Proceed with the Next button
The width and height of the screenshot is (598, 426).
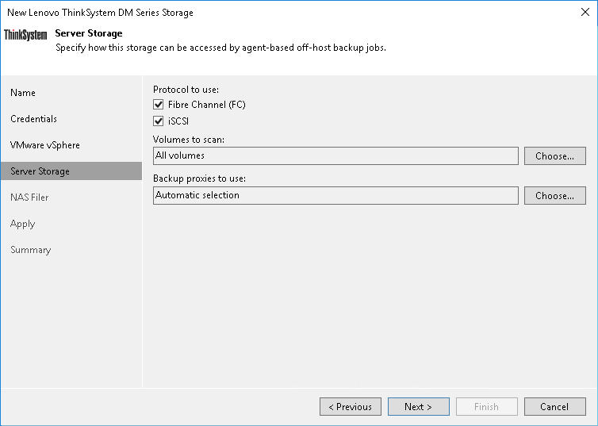[418, 407]
